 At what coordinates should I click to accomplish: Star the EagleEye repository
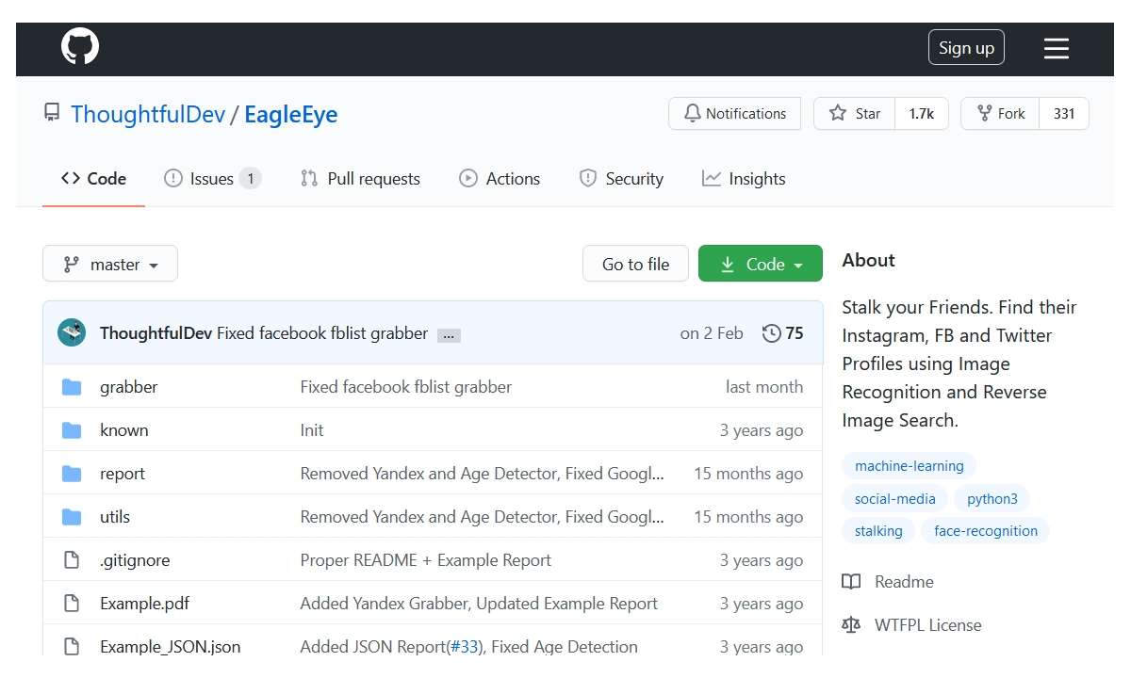tap(855, 114)
